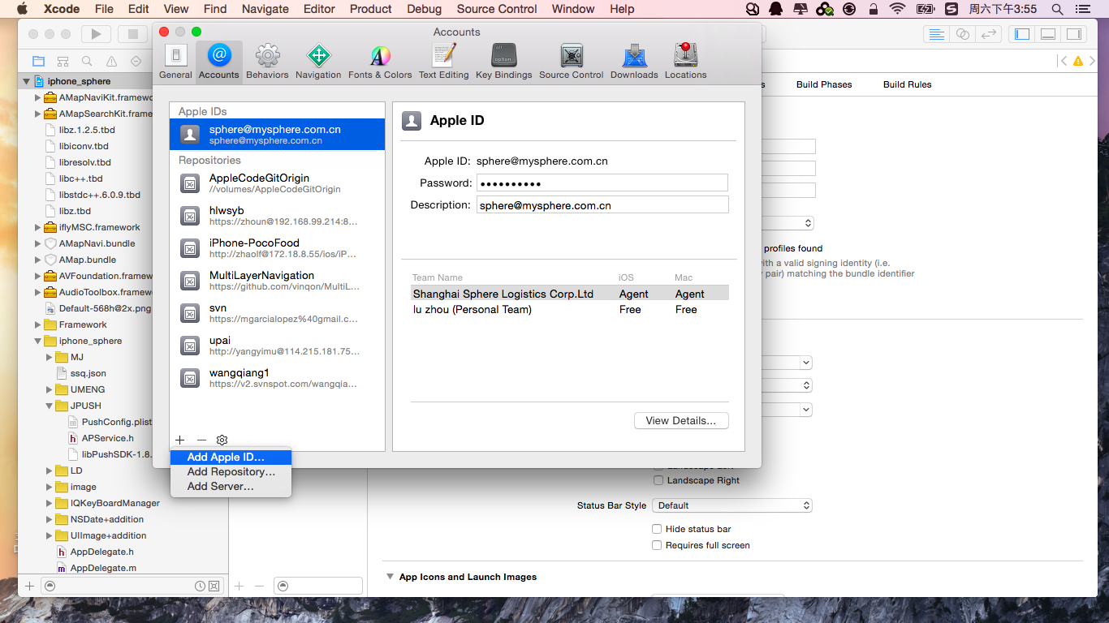Open the Downloads preferences pane

[634, 62]
